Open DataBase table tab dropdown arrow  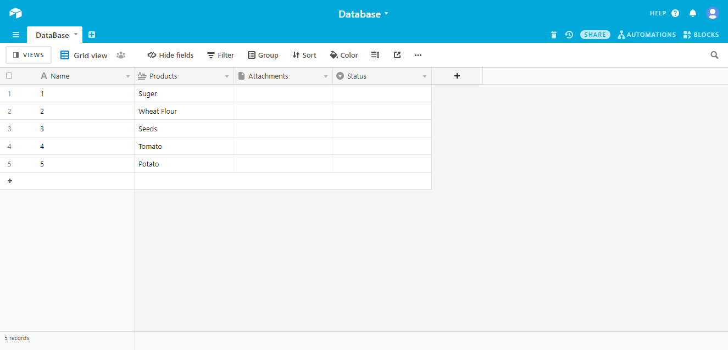click(x=76, y=34)
